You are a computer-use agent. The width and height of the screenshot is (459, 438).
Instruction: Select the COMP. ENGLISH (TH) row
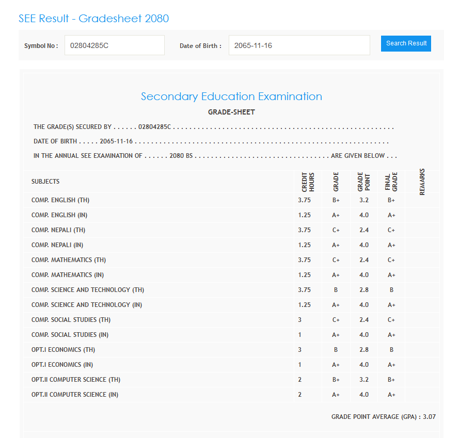coord(60,200)
